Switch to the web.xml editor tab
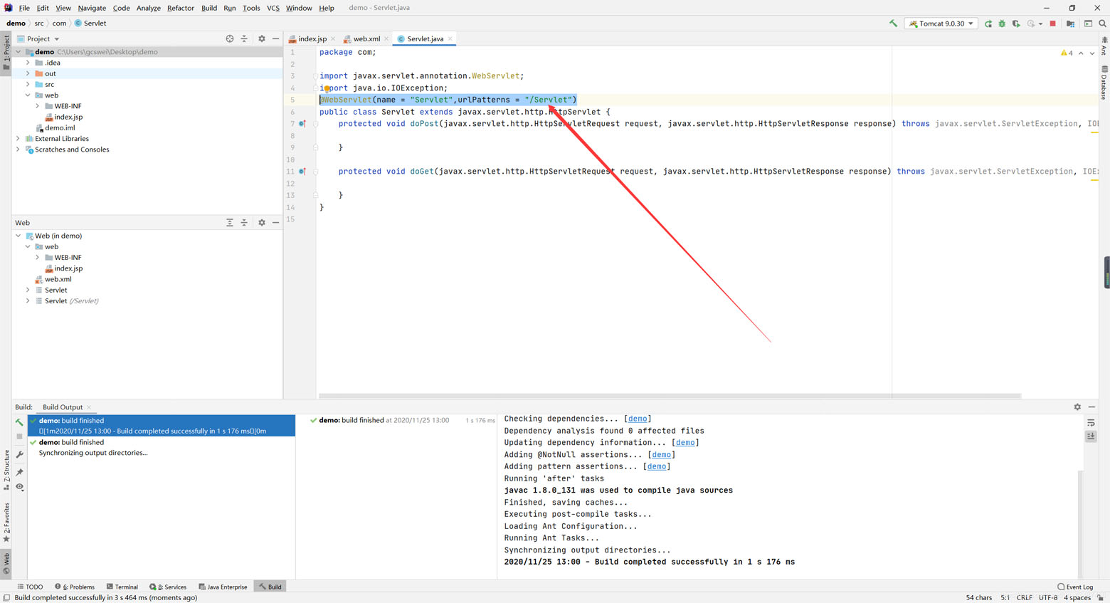 click(x=366, y=38)
